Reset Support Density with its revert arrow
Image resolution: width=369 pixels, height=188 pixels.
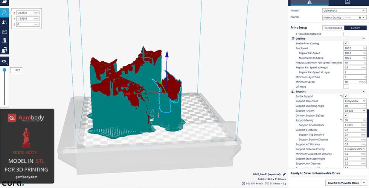[x=341, y=120]
